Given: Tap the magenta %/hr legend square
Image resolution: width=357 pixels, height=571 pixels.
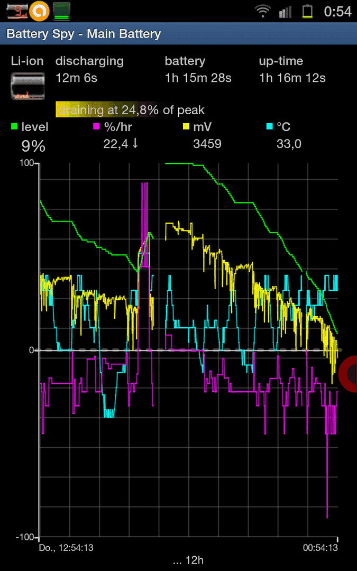Looking at the screenshot, I should coord(97,127).
